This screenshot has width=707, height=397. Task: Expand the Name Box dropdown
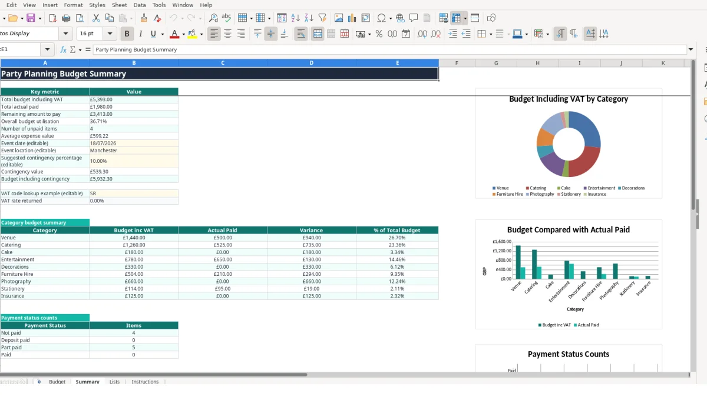click(x=48, y=49)
